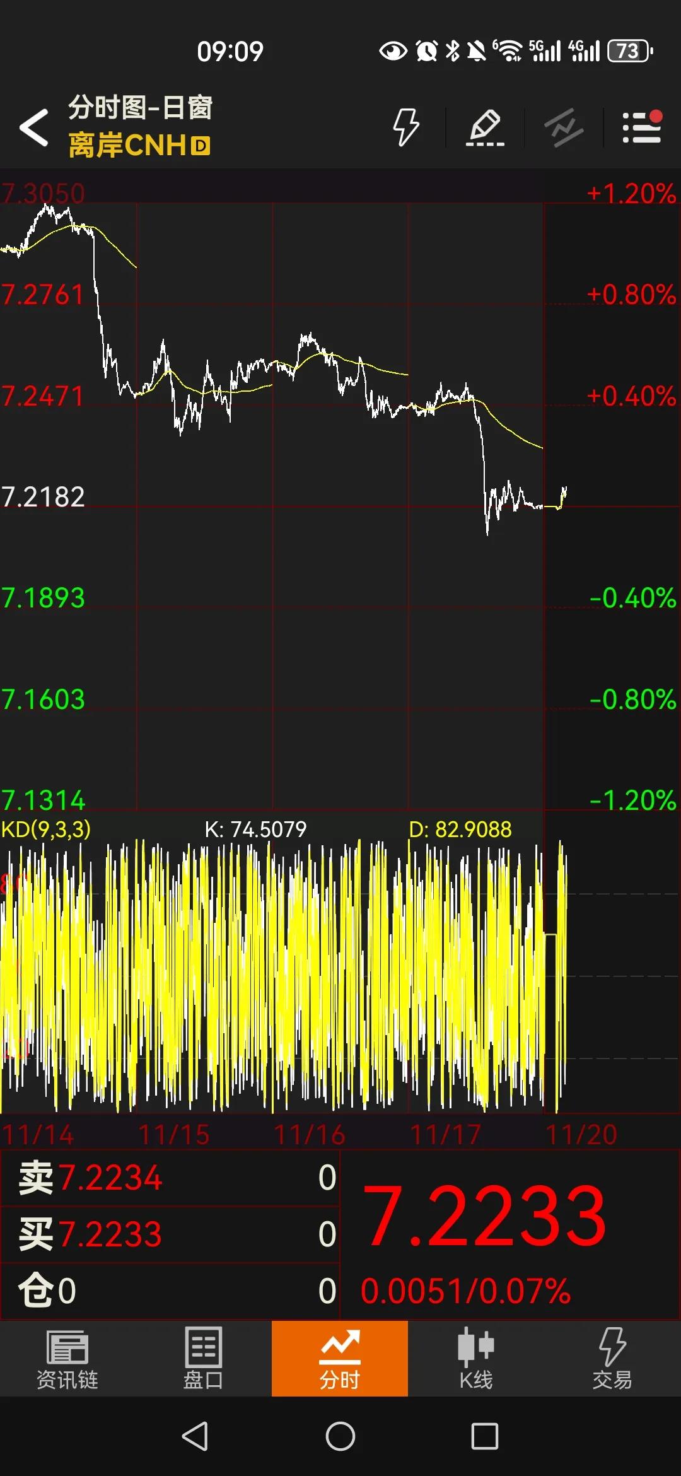Open the pencil drawing tool
The image size is (681, 1476).
click(485, 127)
